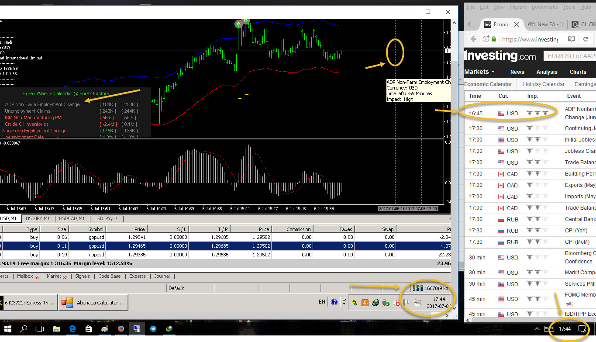Open Mailbox terminal tab

(28, 276)
